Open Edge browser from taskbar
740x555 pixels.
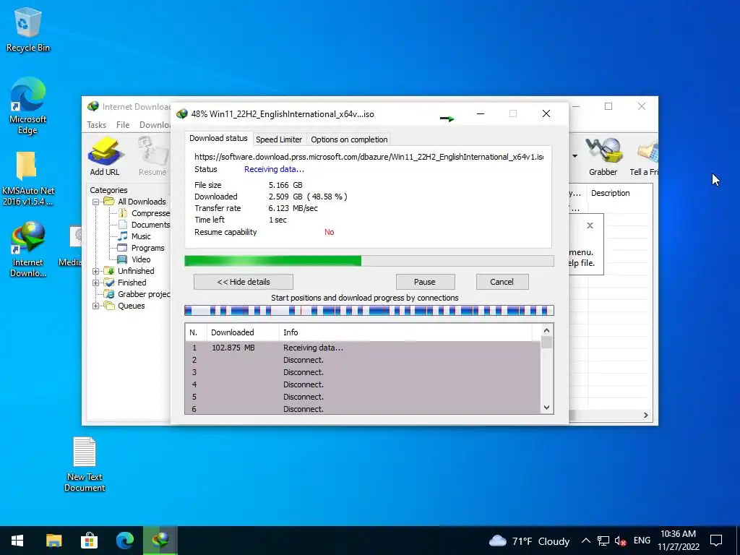pos(124,541)
